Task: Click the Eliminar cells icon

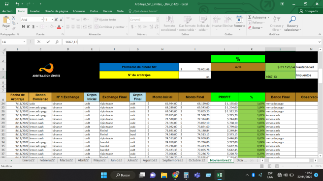Action: coord(228,20)
